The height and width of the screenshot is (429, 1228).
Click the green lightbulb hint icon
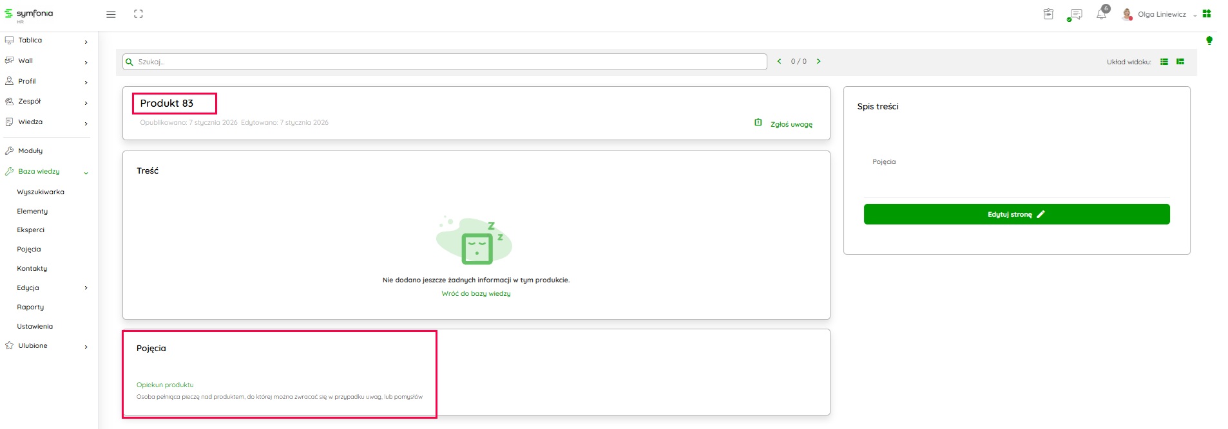pyautogui.click(x=1209, y=41)
